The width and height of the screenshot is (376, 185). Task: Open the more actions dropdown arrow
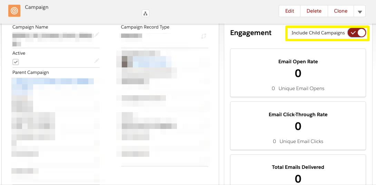click(x=360, y=11)
